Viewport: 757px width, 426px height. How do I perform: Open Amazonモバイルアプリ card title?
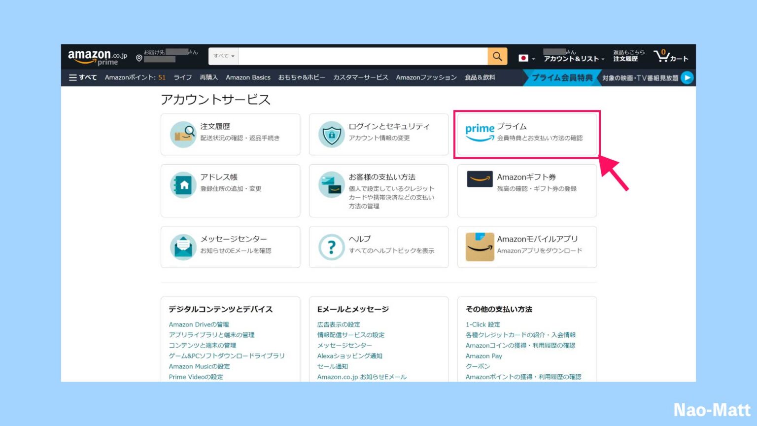coord(537,239)
